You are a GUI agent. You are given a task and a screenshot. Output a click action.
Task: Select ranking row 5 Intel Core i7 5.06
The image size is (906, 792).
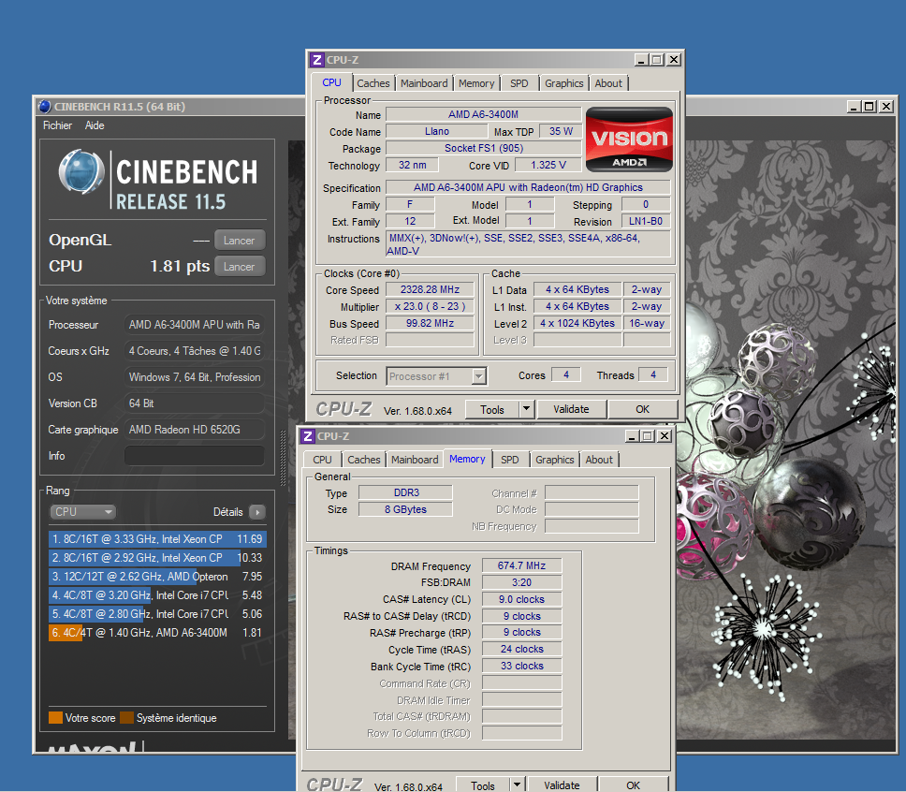point(157,614)
